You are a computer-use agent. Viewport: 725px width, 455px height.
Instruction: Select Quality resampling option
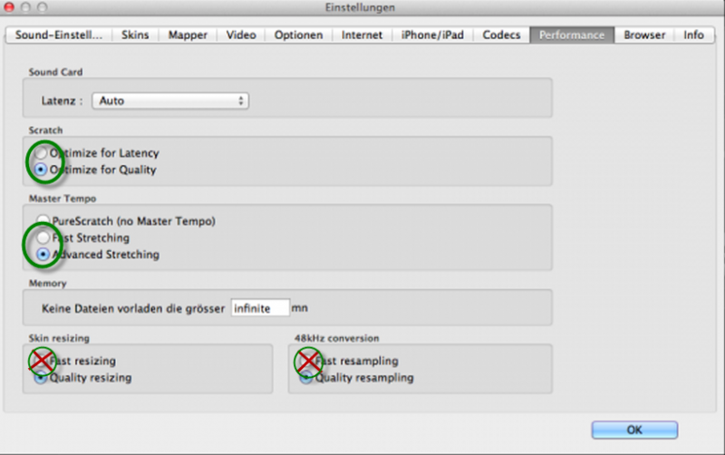pyautogui.click(x=306, y=378)
